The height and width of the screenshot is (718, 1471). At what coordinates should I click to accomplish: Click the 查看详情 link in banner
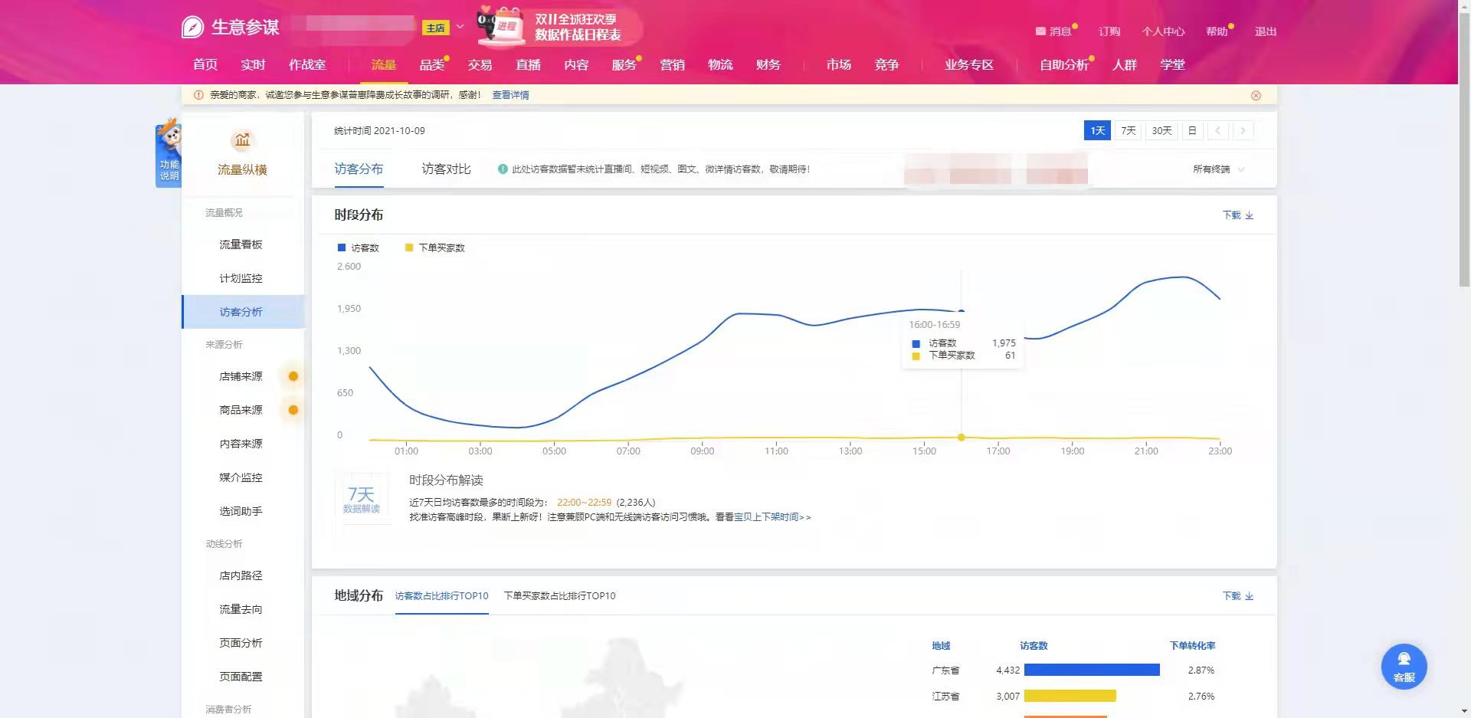[510, 95]
